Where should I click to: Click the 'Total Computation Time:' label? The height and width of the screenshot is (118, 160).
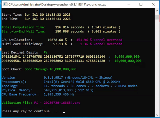pyautogui.click(x=24, y=27)
